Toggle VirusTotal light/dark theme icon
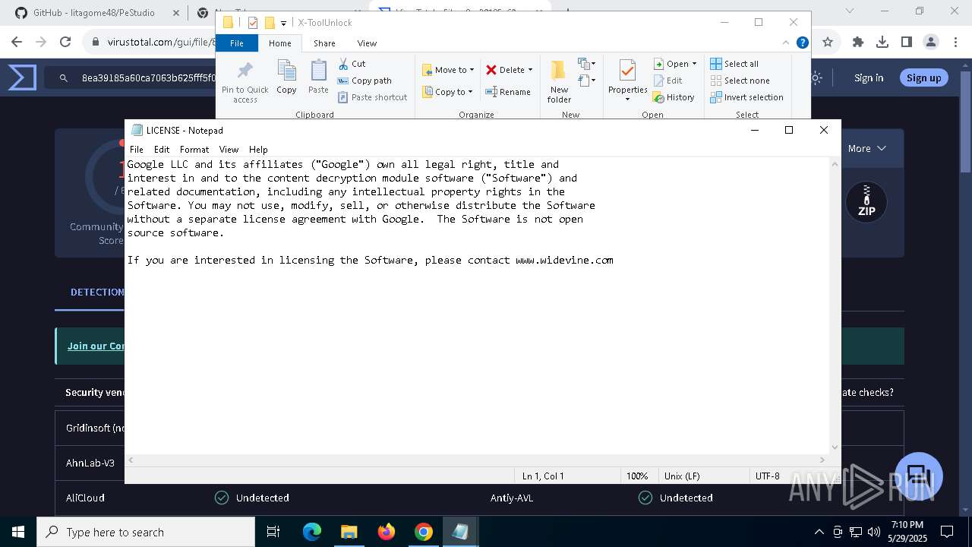The image size is (972, 547). [x=816, y=77]
